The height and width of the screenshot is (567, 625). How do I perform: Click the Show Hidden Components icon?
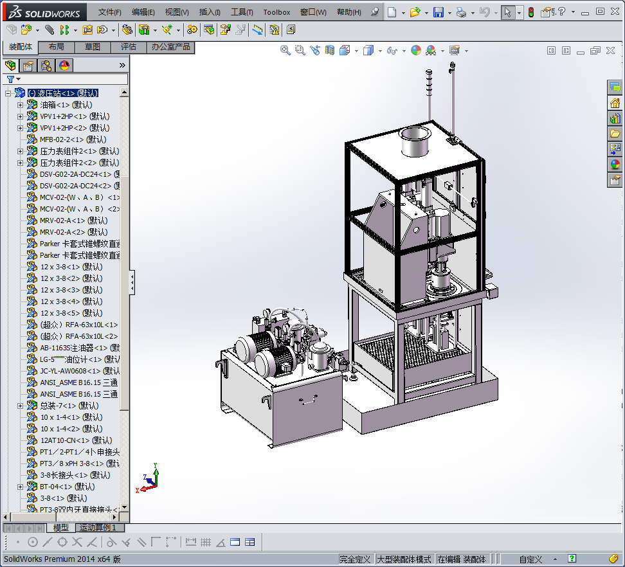click(x=127, y=30)
